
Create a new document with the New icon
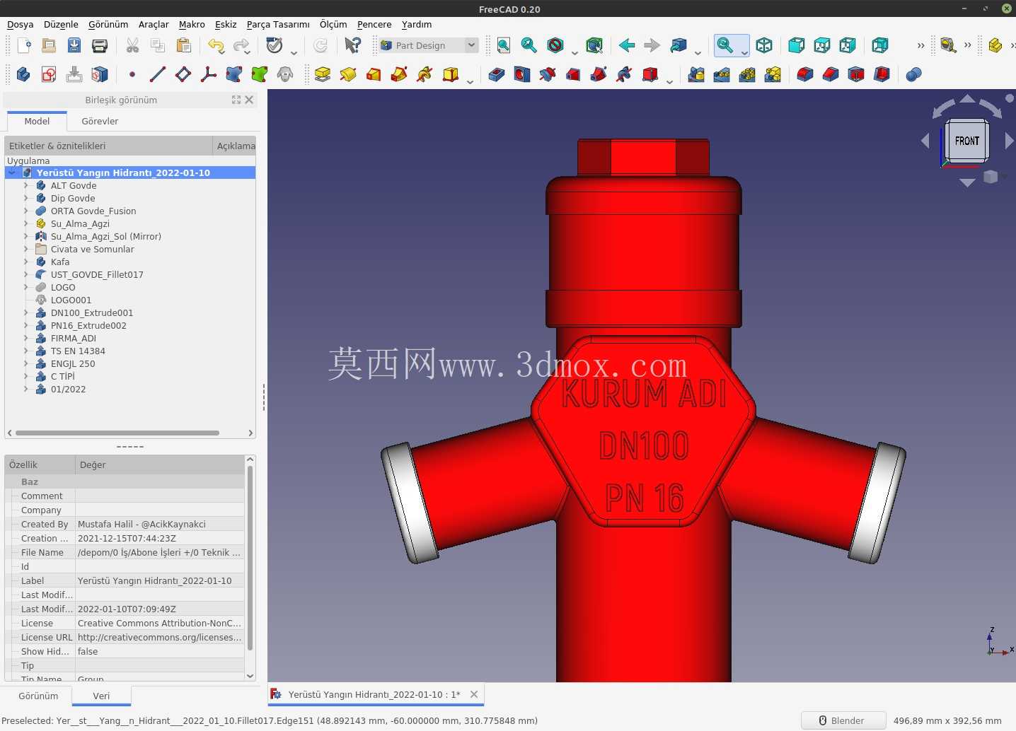click(x=23, y=46)
